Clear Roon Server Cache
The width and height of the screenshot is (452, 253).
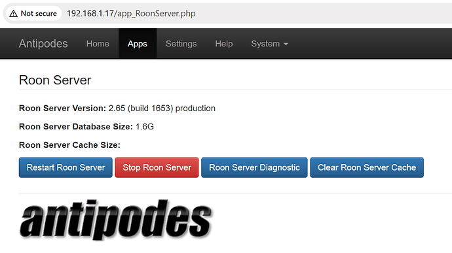367,167
